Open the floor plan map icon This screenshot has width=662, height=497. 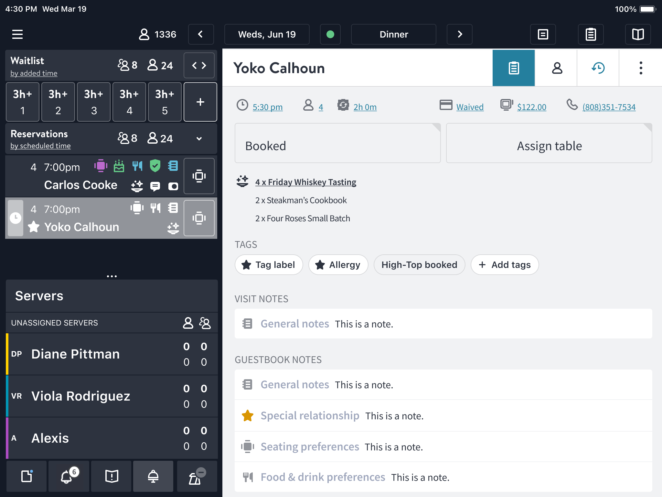click(638, 34)
